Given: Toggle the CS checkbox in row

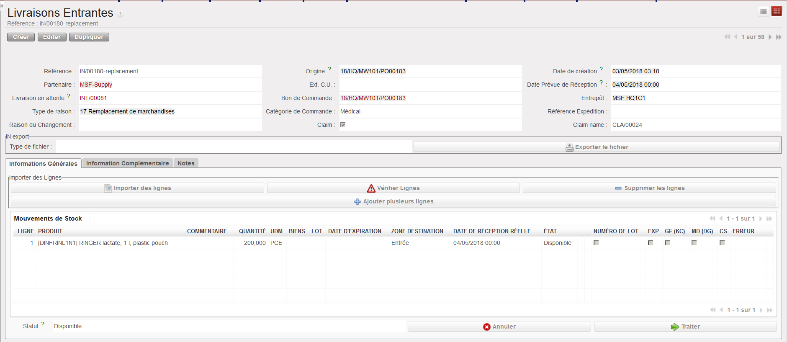Looking at the screenshot, I should click(x=722, y=243).
